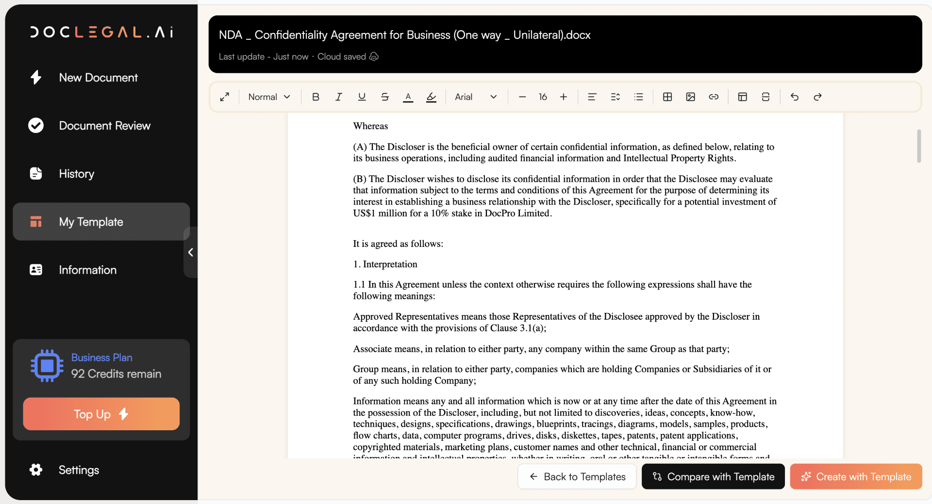Toggle strikethrough formatting
The width and height of the screenshot is (932, 504).
point(385,97)
